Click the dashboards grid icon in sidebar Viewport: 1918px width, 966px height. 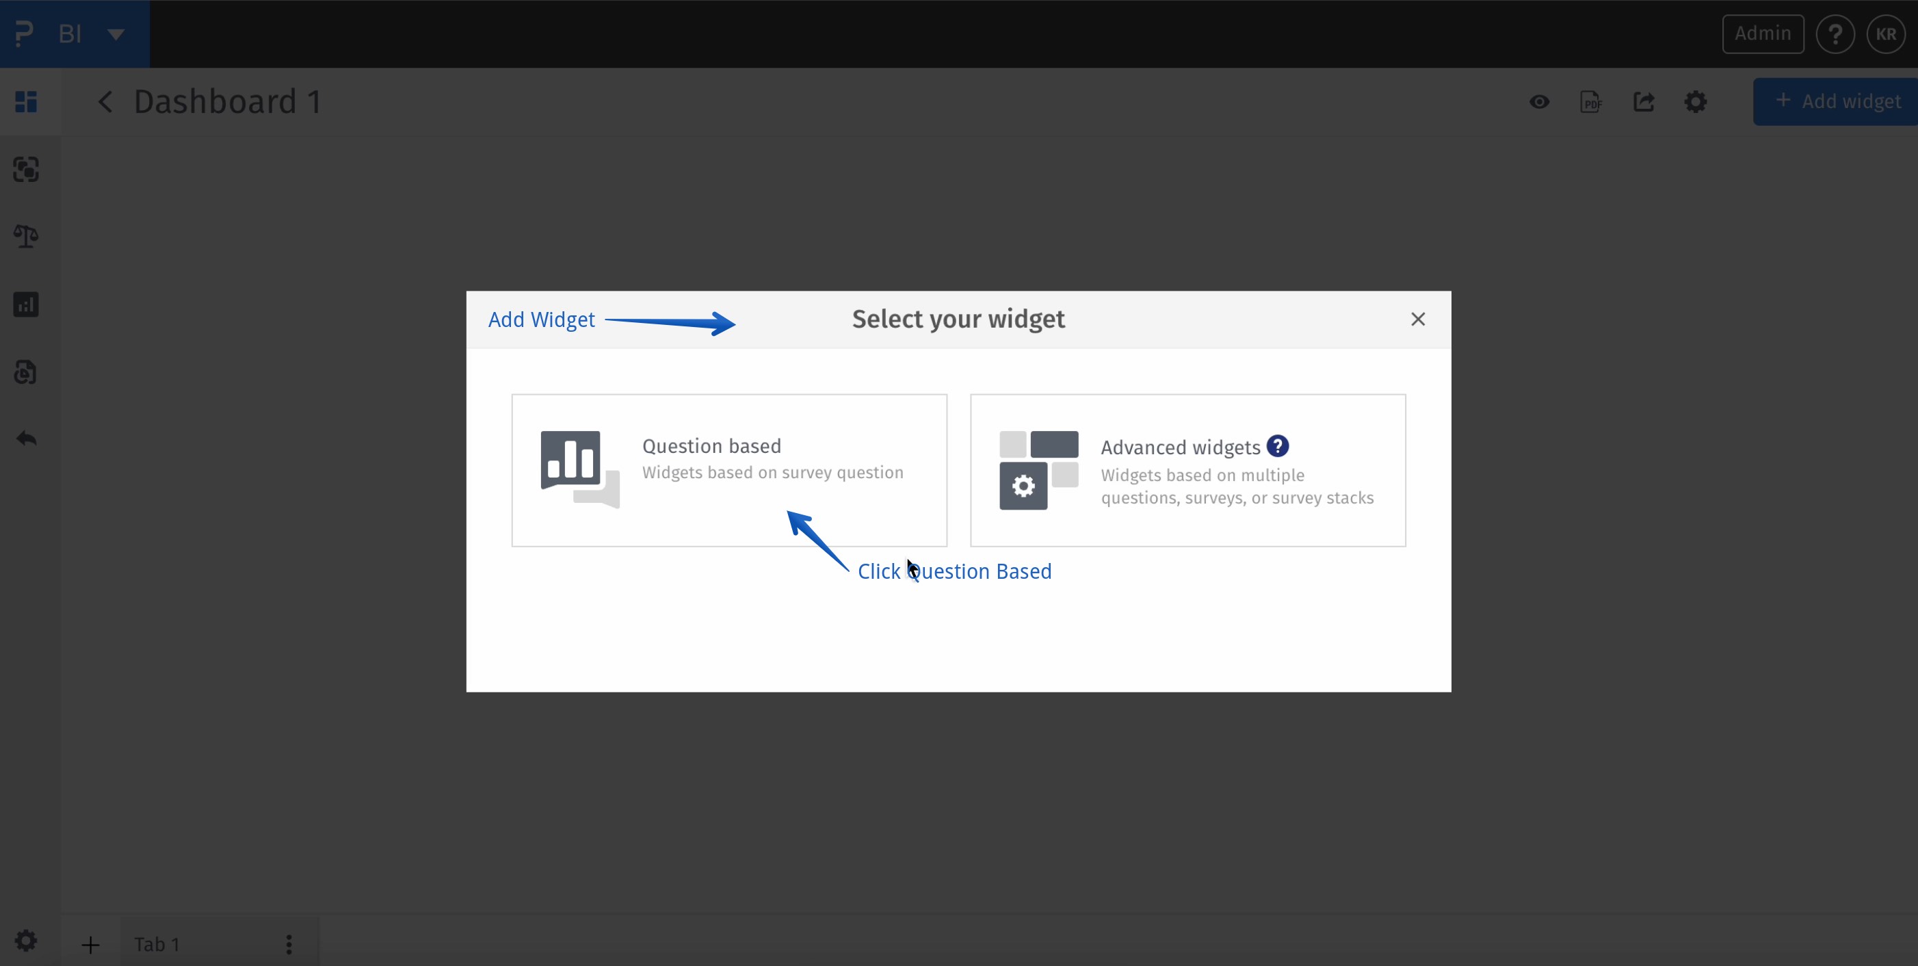click(26, 101)
